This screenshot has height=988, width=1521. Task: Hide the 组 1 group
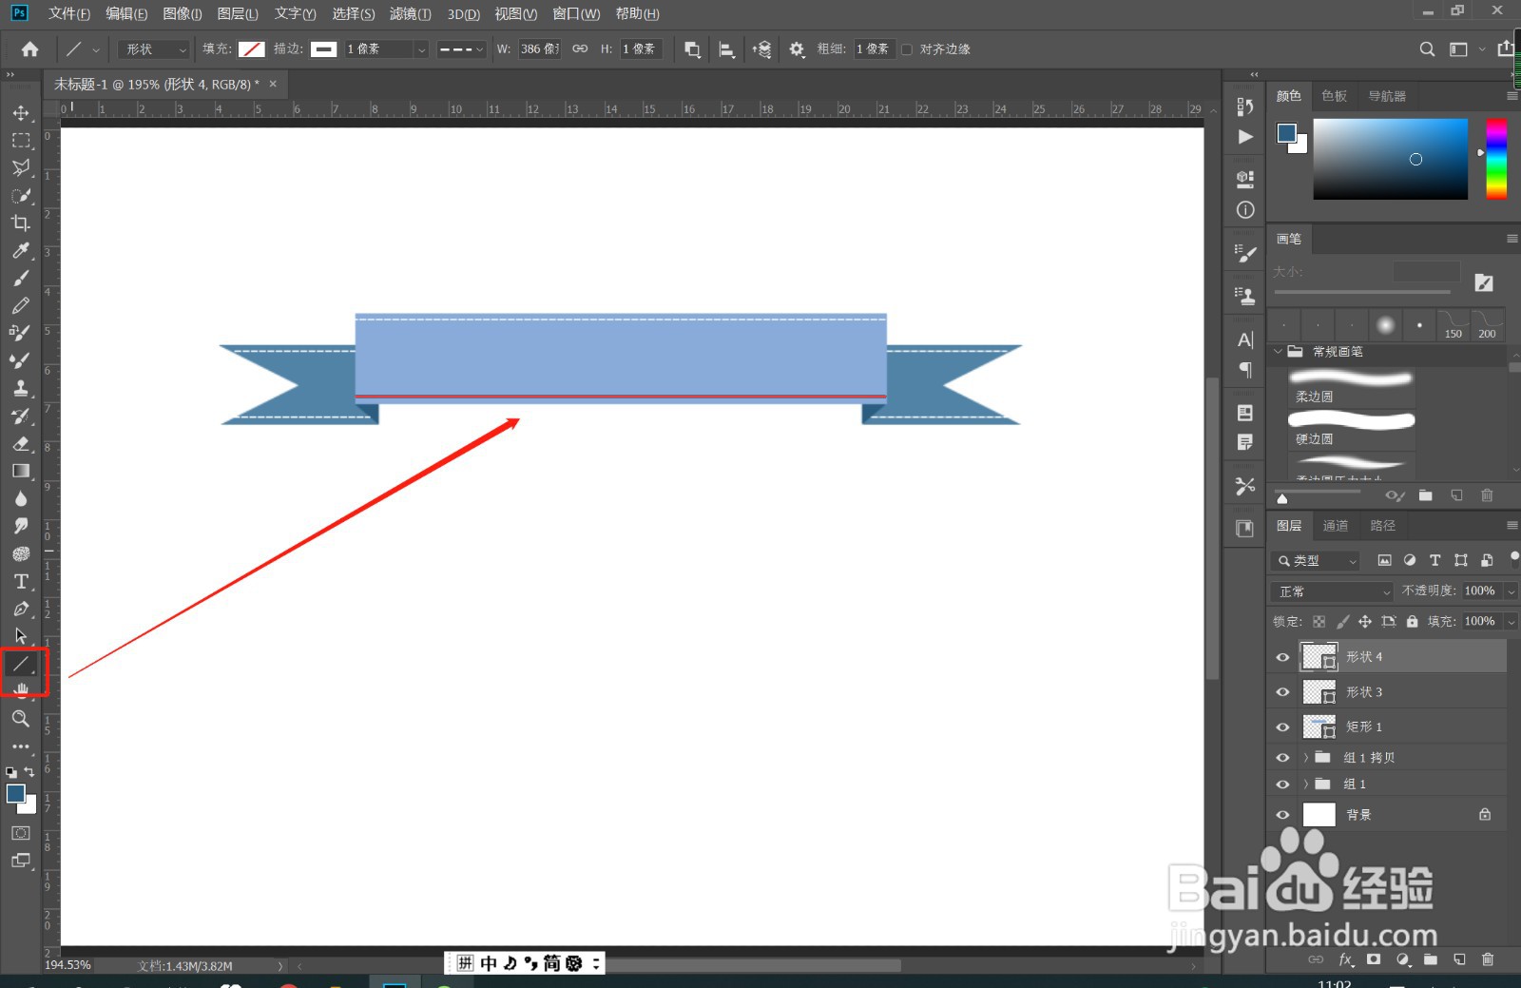[x=1282, y=785]
